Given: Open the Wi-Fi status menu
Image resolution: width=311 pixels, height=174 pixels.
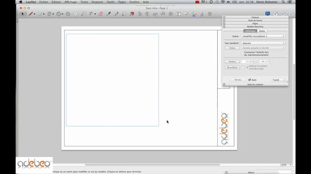Looking at the screenshot, I should [x=223, y=2].
